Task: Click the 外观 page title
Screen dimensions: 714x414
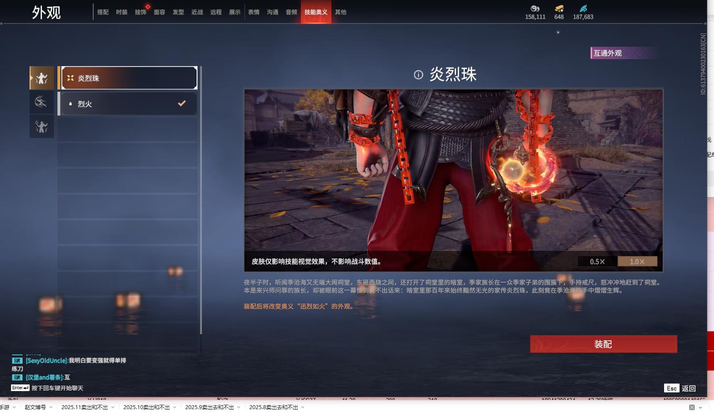Action: tap(46, 12)
